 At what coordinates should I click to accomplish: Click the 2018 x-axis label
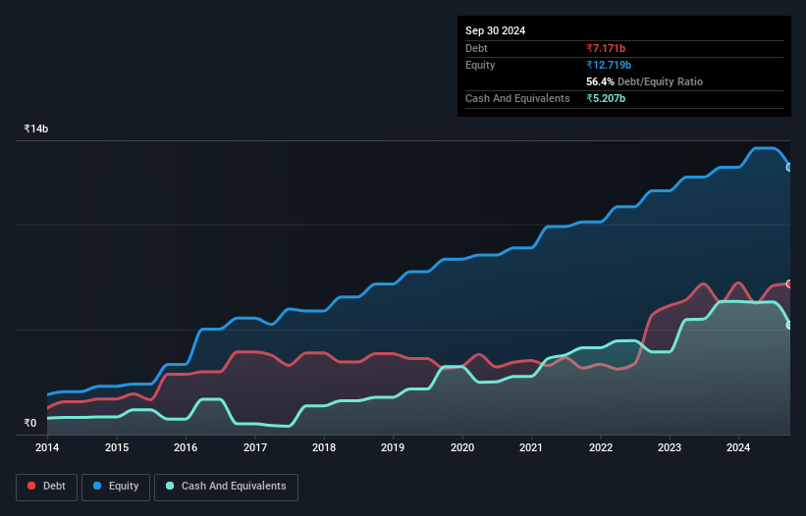click(324, 447)
